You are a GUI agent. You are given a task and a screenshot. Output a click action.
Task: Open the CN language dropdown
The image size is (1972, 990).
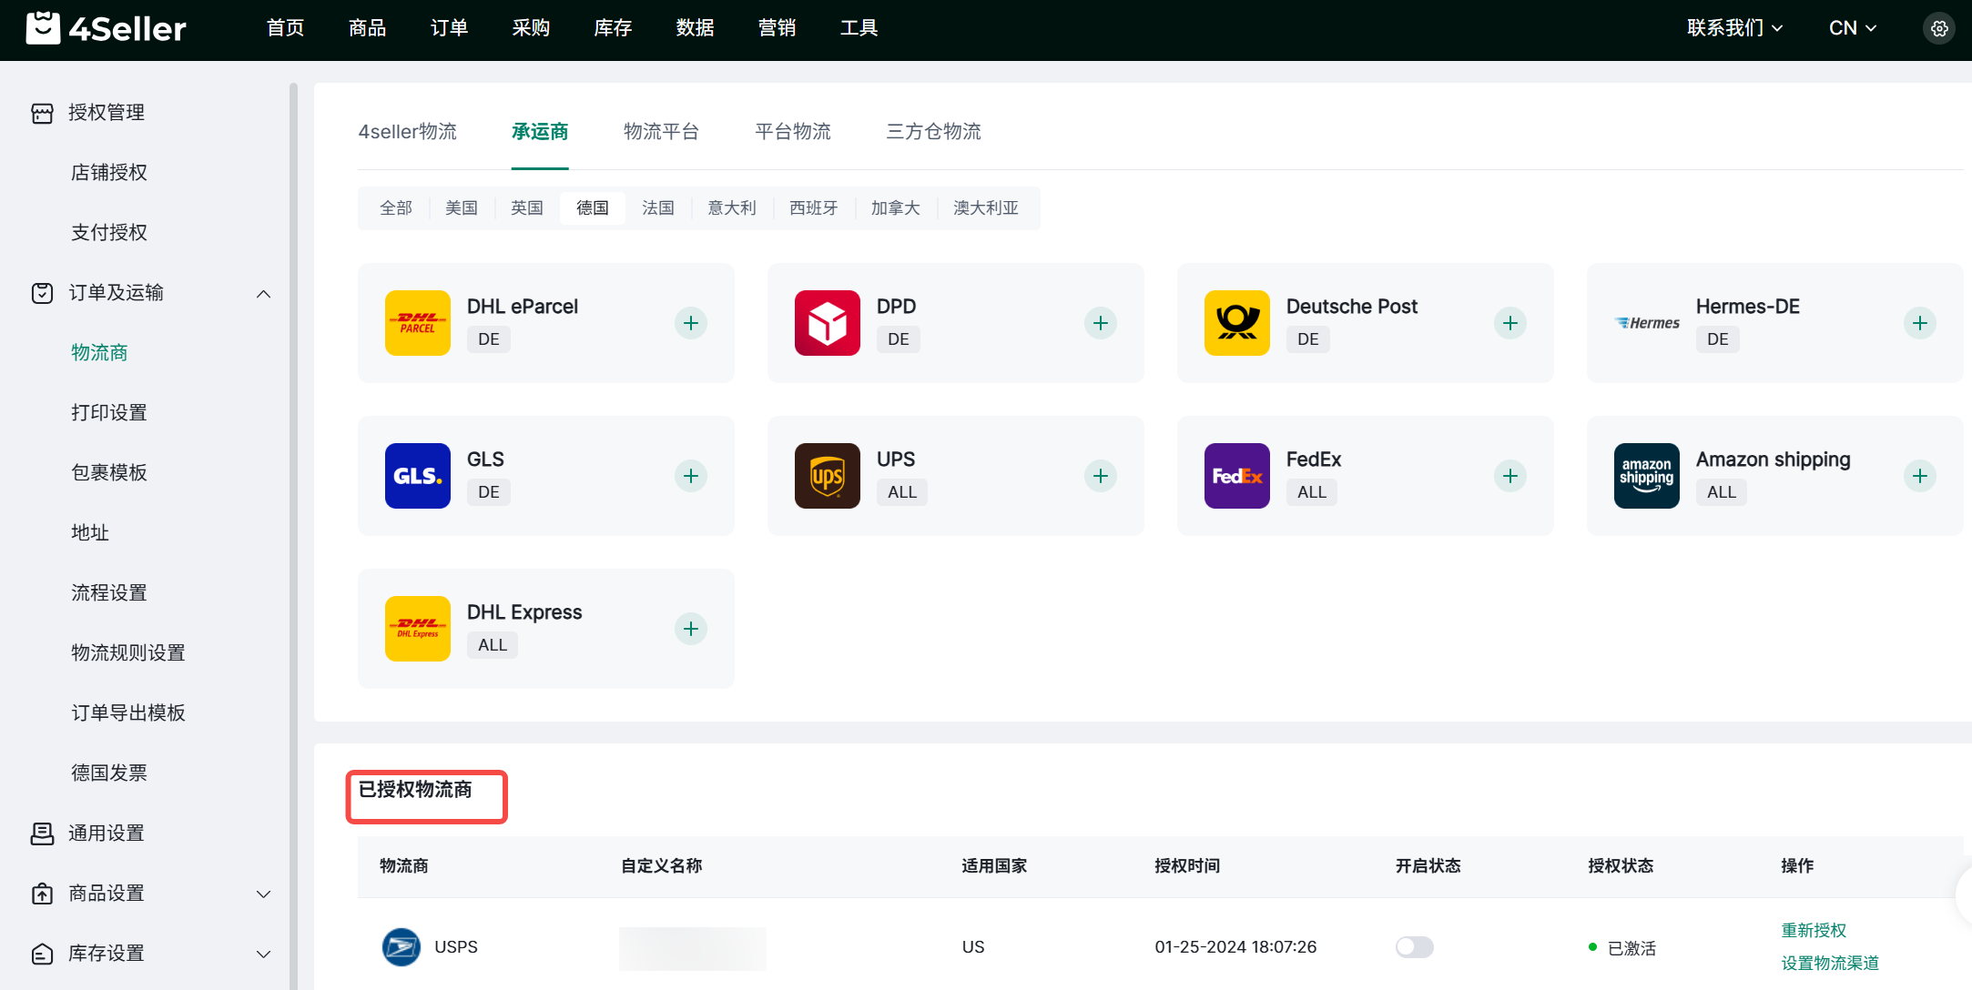pos(1853,28)
